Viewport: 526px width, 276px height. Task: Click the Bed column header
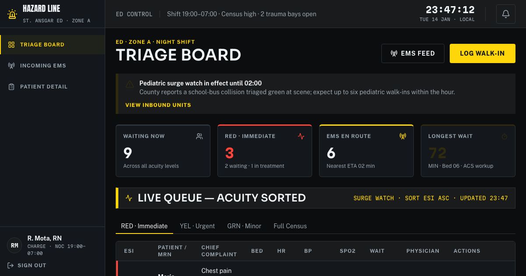click(x=257, y=251)
